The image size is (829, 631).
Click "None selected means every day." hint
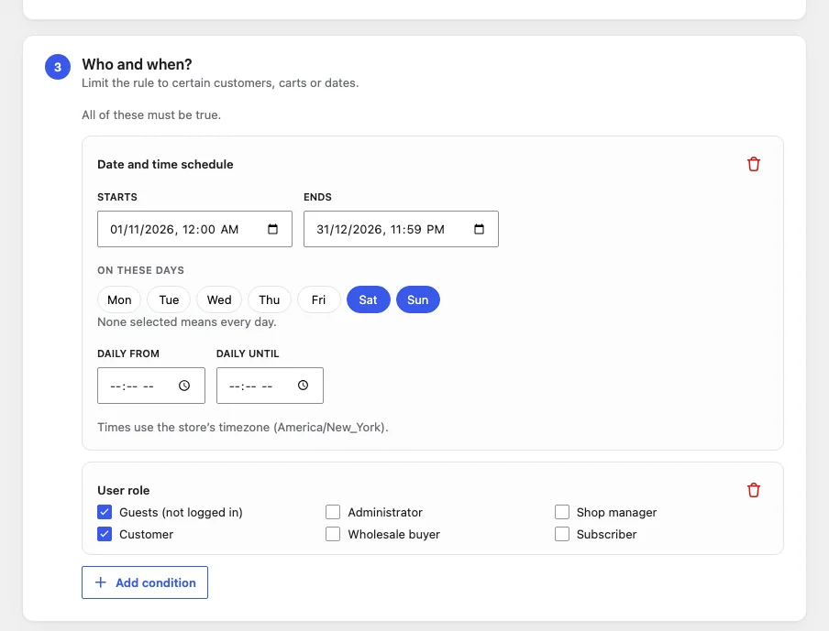click(187, 322)
